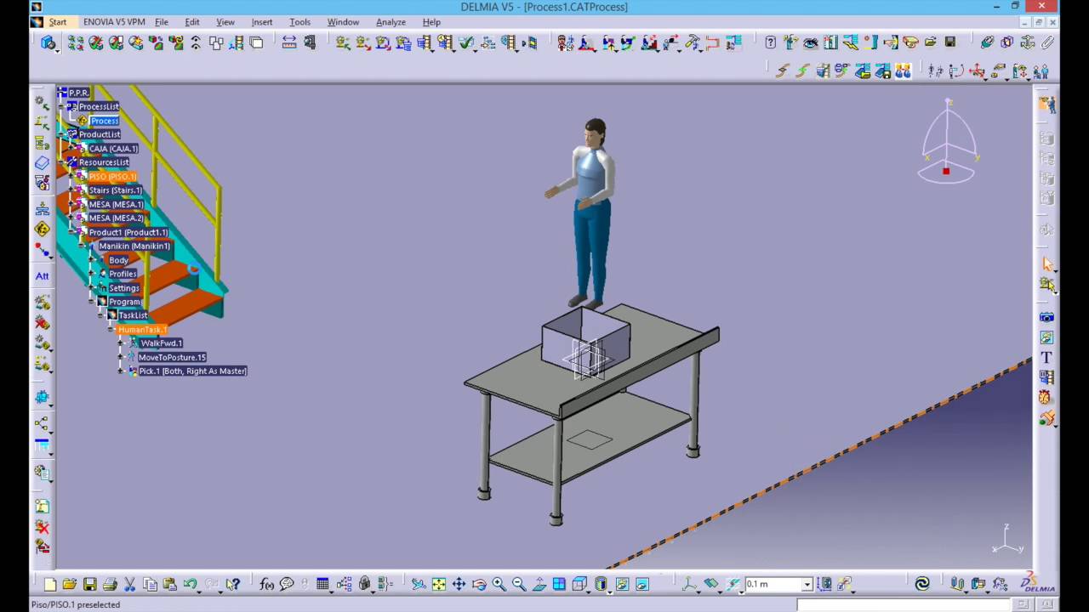Screen dimensions: 1089x612
Task: Click the Measure Between ruler icon
Action: 289,42
